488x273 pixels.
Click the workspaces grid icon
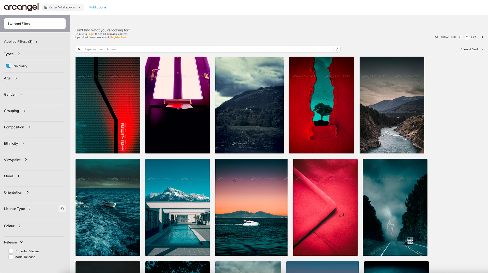coord(46,7)
